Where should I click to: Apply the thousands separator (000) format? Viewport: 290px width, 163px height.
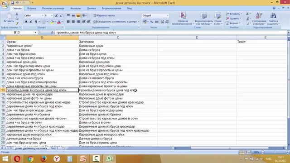pyautogui.click(x=156, y=22)
